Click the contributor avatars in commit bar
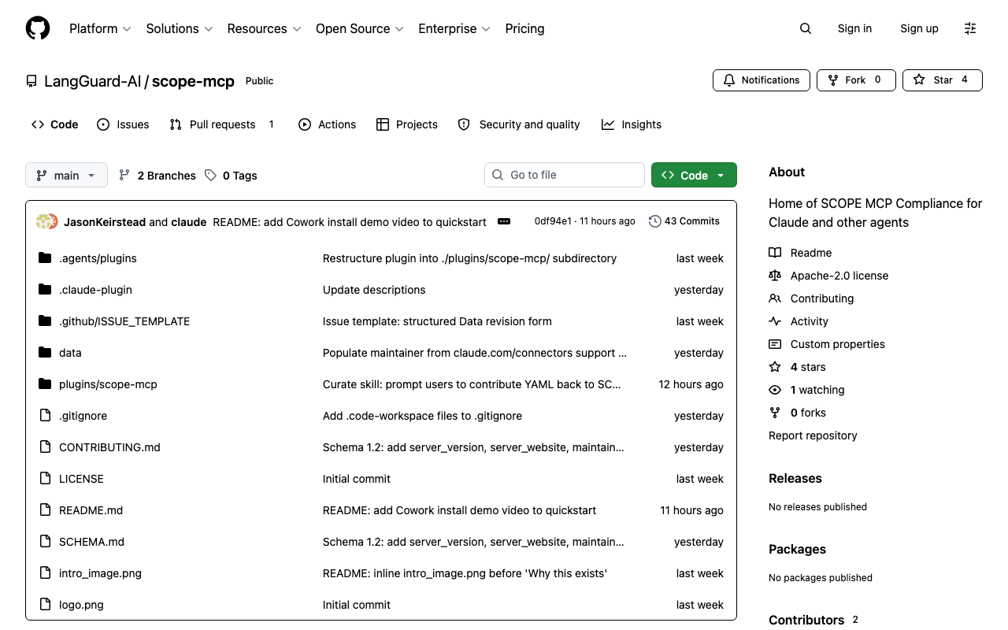1008x630 pixels. coord(47,222)
